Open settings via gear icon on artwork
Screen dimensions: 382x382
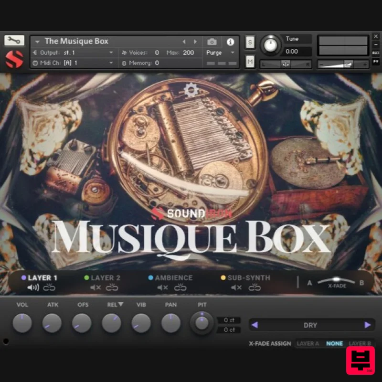[x=191, y=90]
